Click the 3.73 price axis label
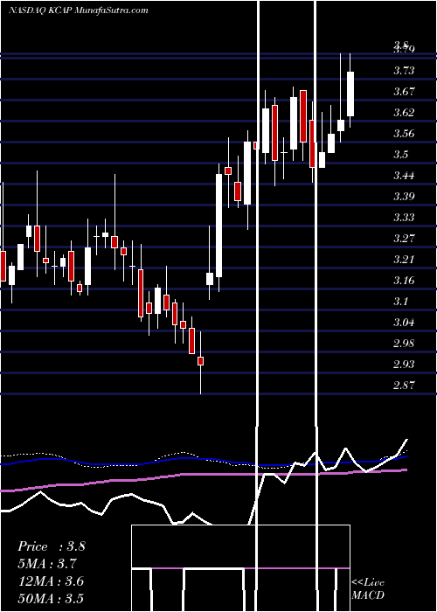The image size is (437, 612). click(404, 71)
